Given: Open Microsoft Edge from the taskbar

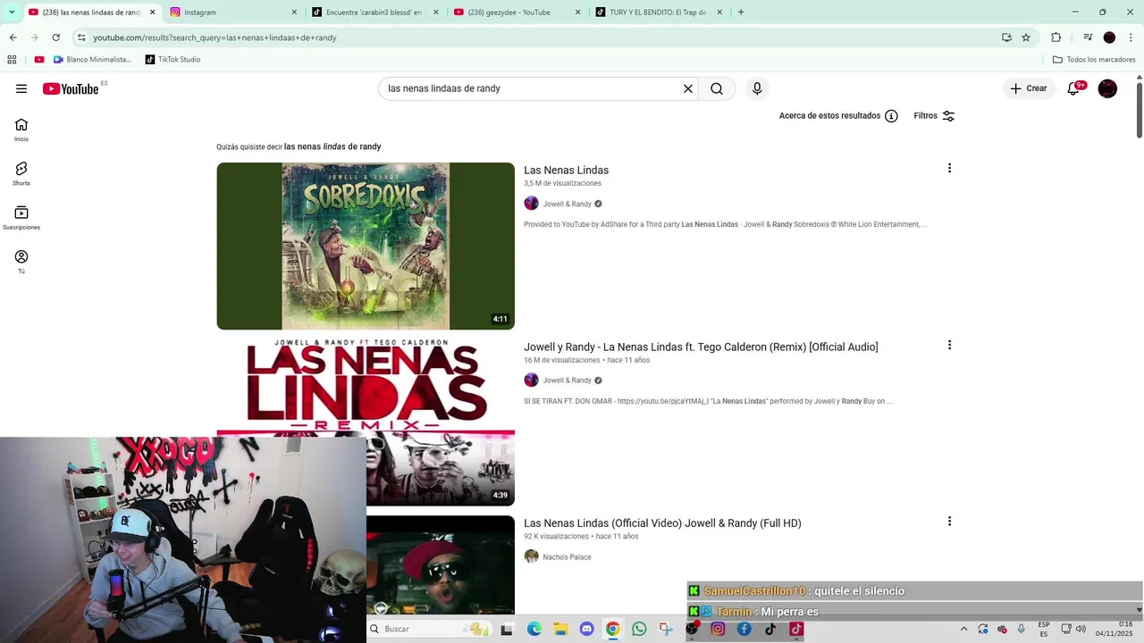Looking at the screenshot, I should click(x=534, y=629).
